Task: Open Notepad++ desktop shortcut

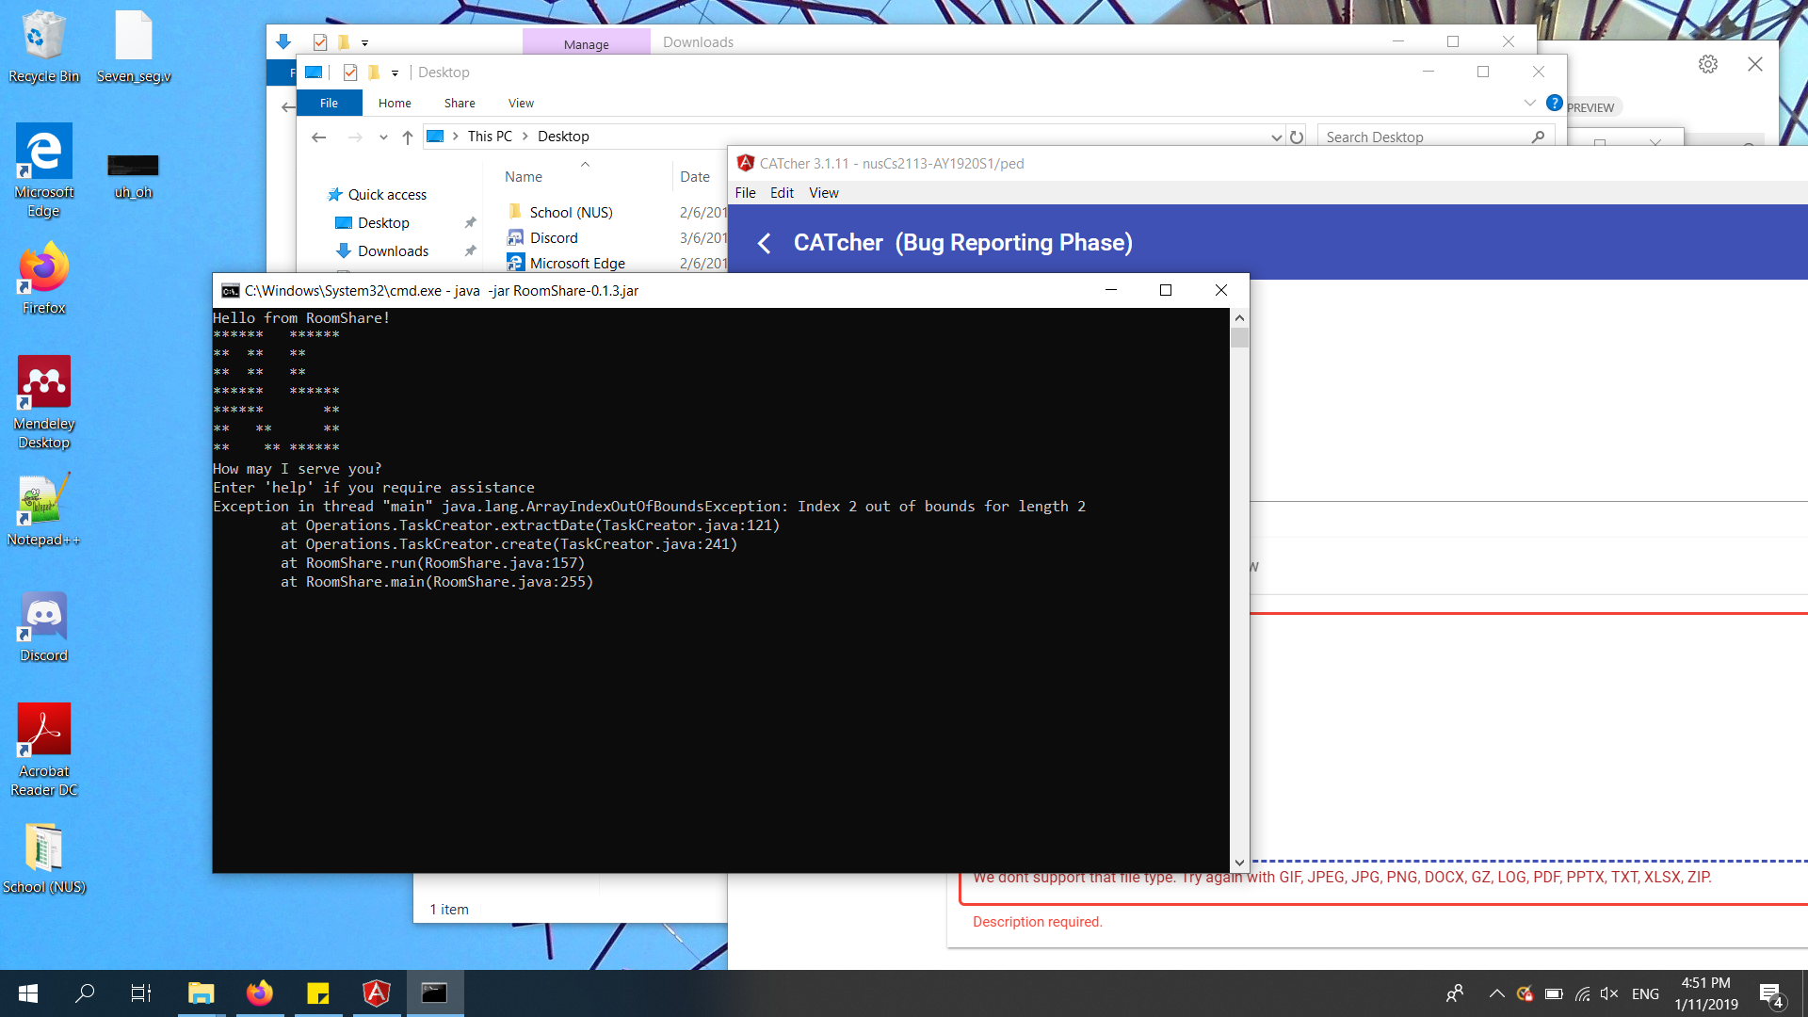Action: (44, 499)
